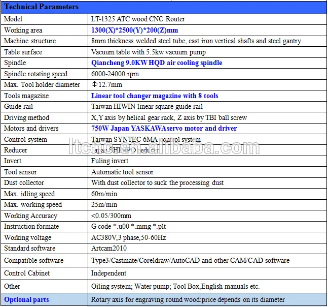328x307 pixels.
Task: Click the "6000-24000 rpm" value
Action: [115, 74]
